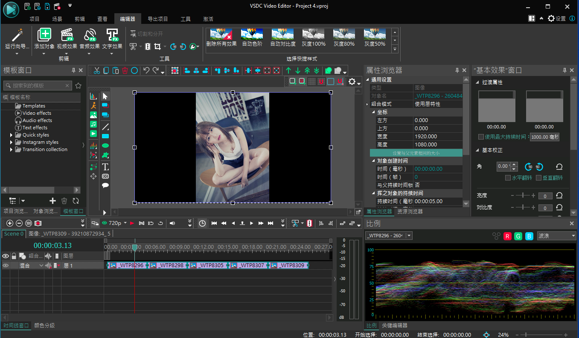This screenshot has height=338, width=579.
Task: Select the green Ellipse shape tool
Action: [105, 146]
